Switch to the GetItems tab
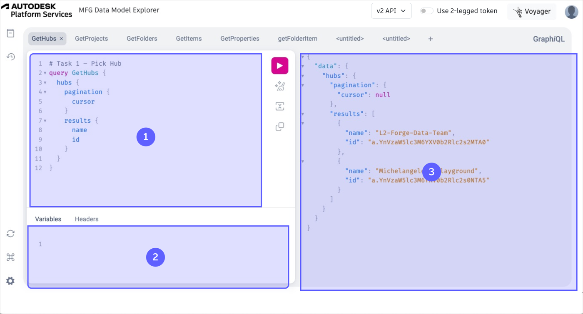Viewport: 583px width, 314px height. [x=189, y=39]
